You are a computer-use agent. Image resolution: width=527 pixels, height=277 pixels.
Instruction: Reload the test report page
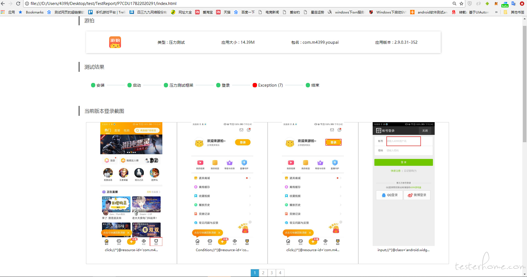point(18,4)
